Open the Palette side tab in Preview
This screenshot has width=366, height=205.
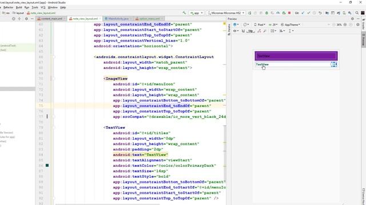pos(229,29)
